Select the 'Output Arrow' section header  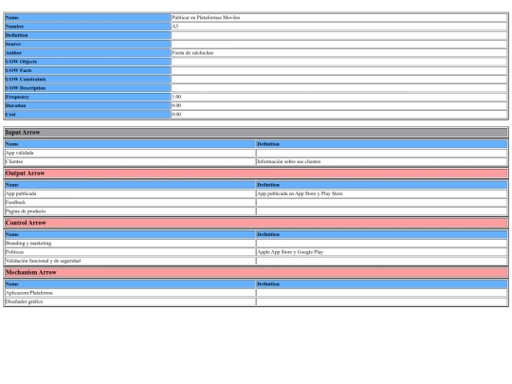tap(256, 174)
